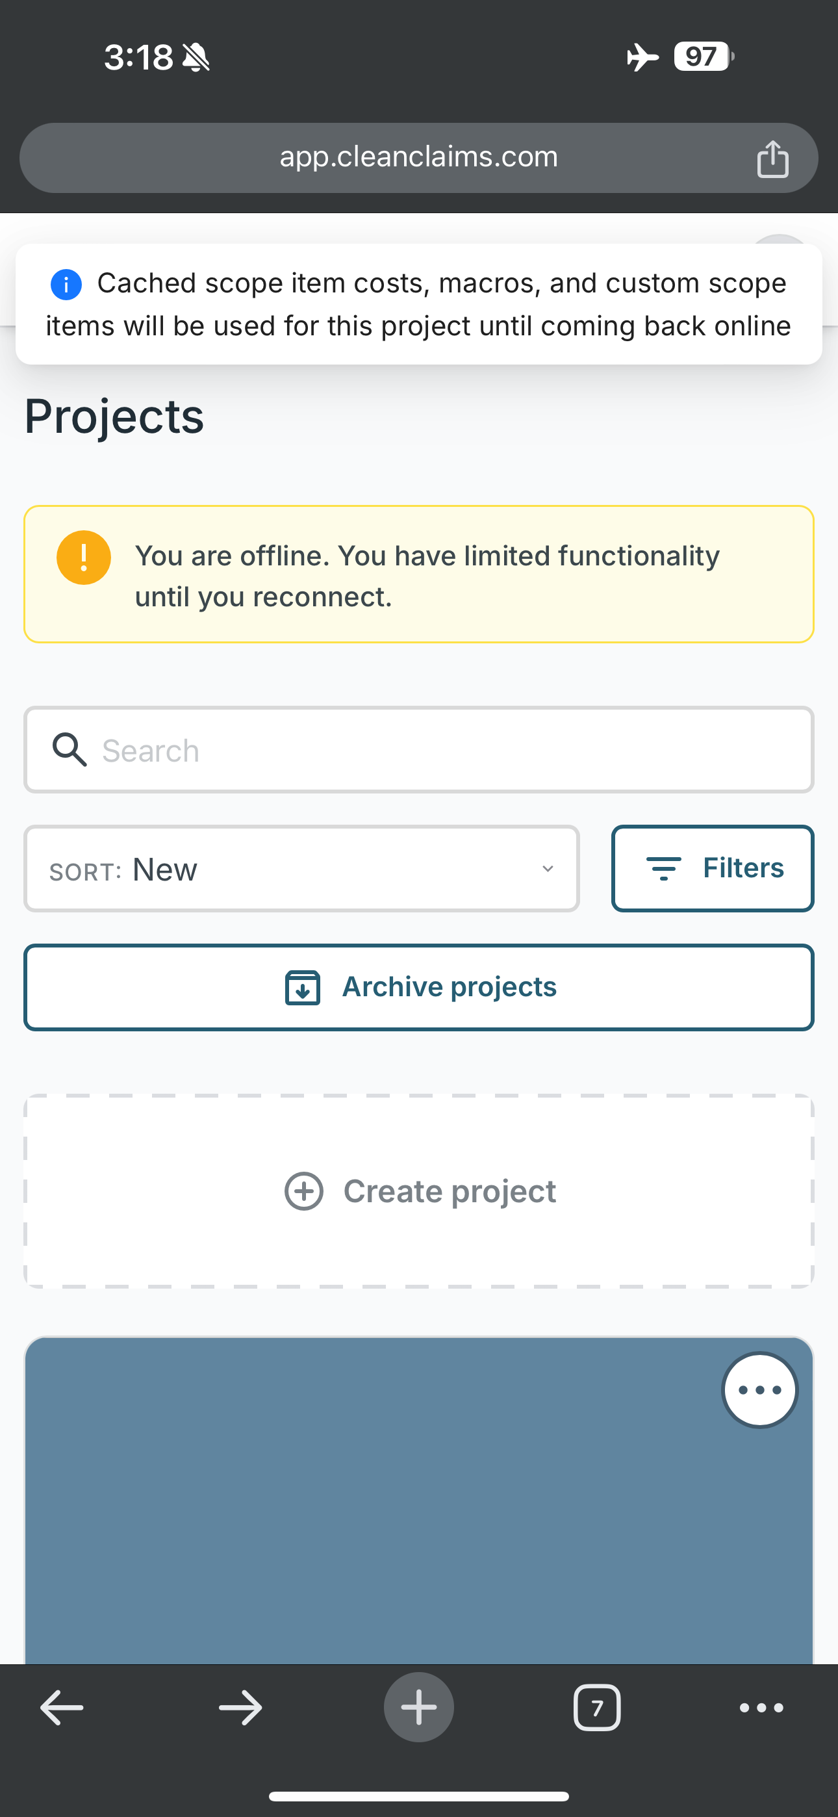The image size is (838, 1817).
Task: Click the orange offline warning icon
Action: (84, 557)
